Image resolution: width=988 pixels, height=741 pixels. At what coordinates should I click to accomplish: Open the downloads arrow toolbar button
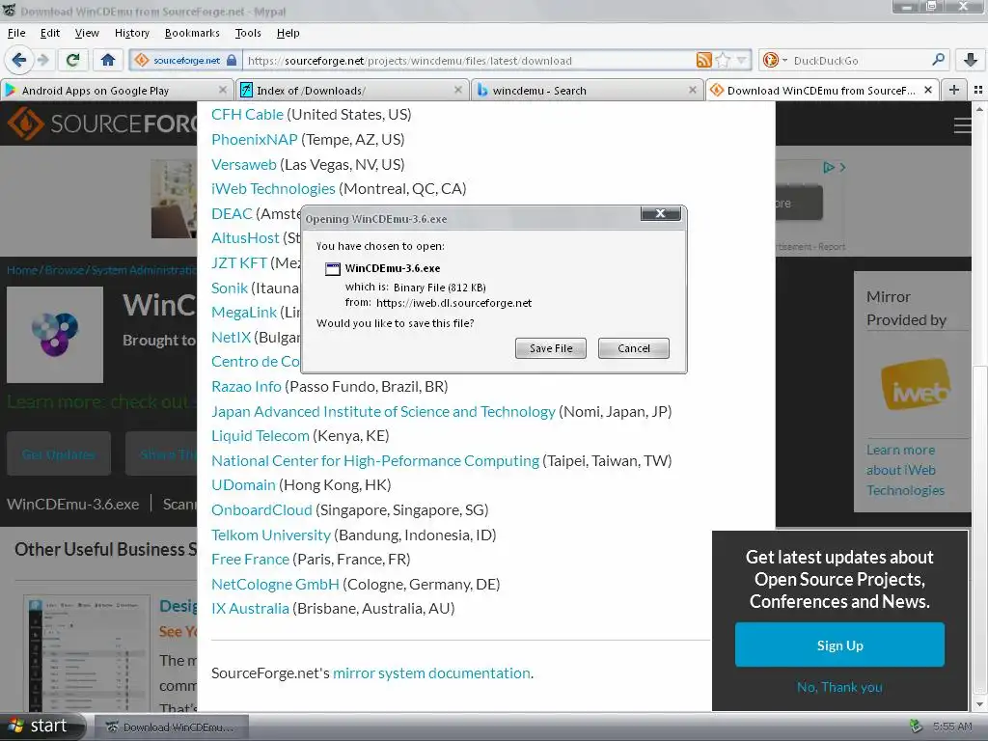click(x=971, y=60)
